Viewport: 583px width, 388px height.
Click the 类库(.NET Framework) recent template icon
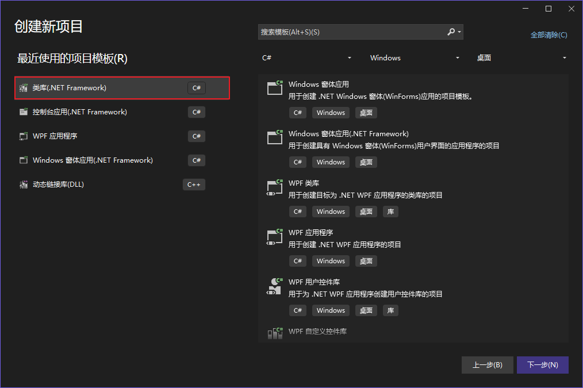[23, 87]
